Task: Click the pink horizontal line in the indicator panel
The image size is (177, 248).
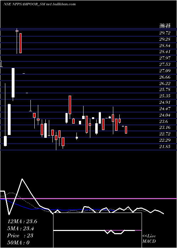Action: coord(88,198)
